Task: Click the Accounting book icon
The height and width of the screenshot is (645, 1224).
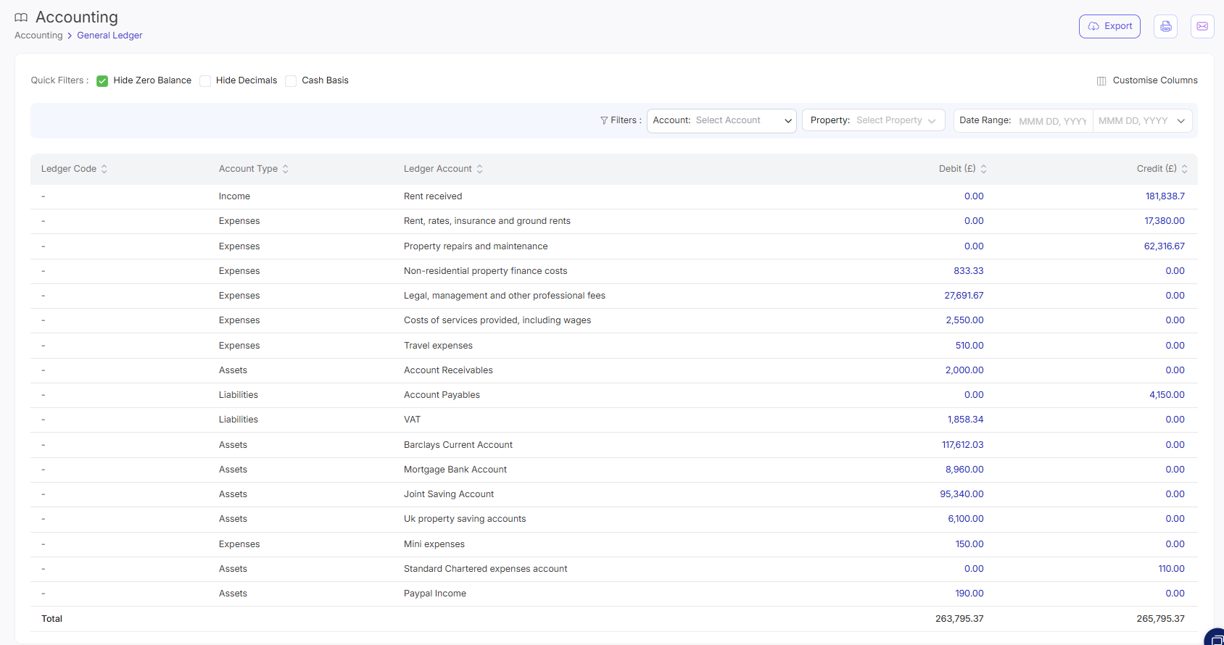Action: click(x=21, y=17)
